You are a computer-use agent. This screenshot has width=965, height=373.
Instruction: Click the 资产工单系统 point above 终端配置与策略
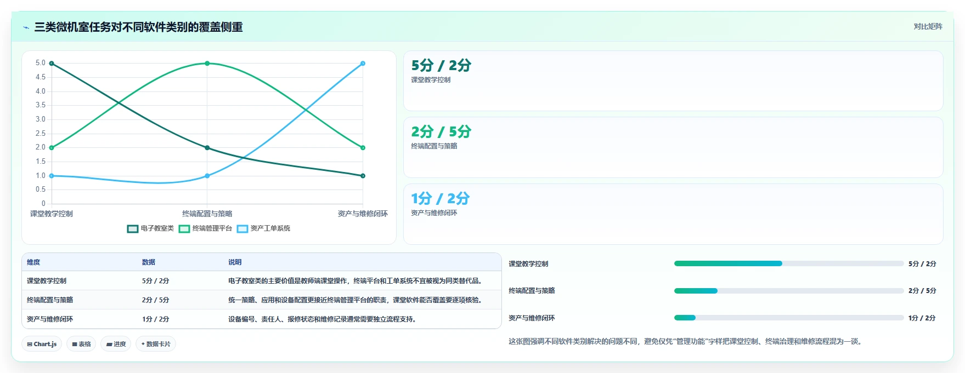click(207, 176)
